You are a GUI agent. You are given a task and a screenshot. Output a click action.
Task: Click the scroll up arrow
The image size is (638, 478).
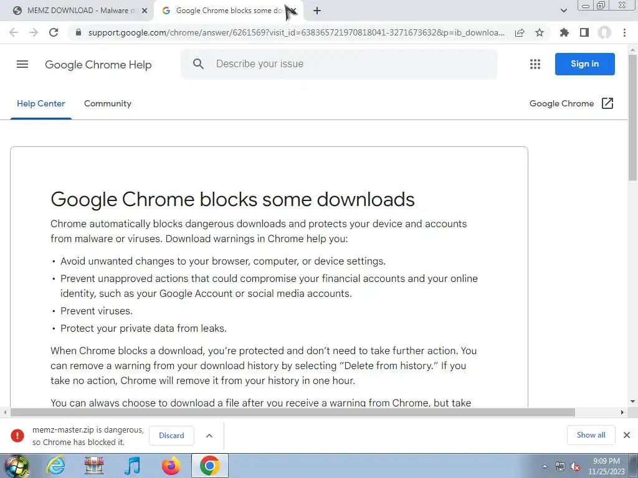[632, 50]
